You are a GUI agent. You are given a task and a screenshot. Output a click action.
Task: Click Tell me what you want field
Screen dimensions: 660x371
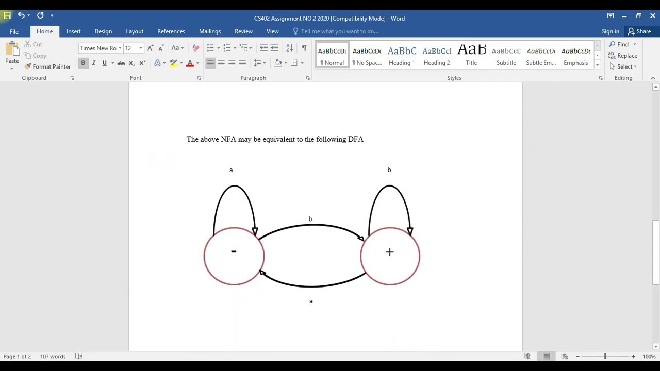[340, 31]
